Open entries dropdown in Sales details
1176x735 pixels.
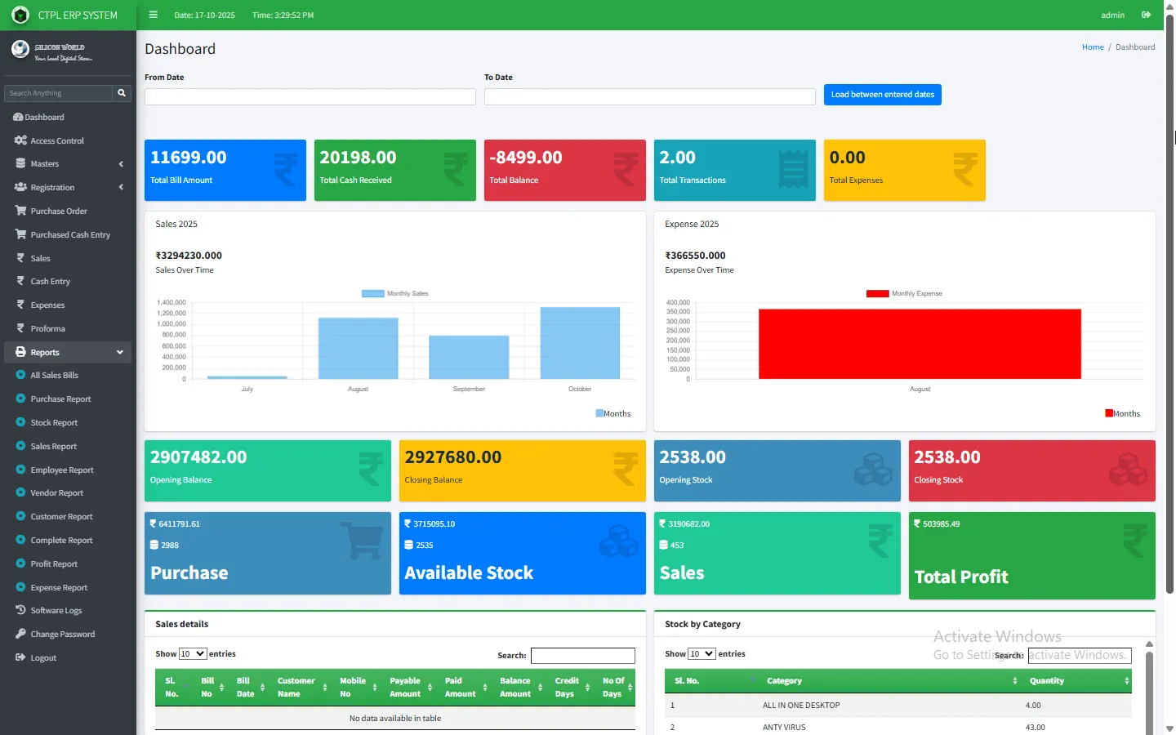tap(193, 653)
